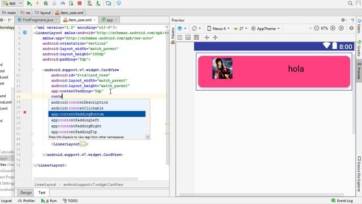The image size is (362, 204).
Task: Open the profiler gauge icon in toolbar
Action: coord(63,3)
